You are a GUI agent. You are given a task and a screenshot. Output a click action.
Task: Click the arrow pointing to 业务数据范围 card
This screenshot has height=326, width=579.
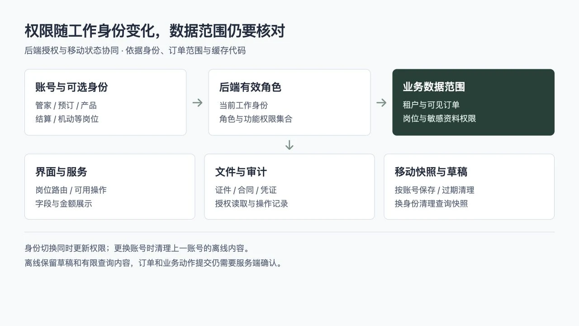(x=381, y=103)
